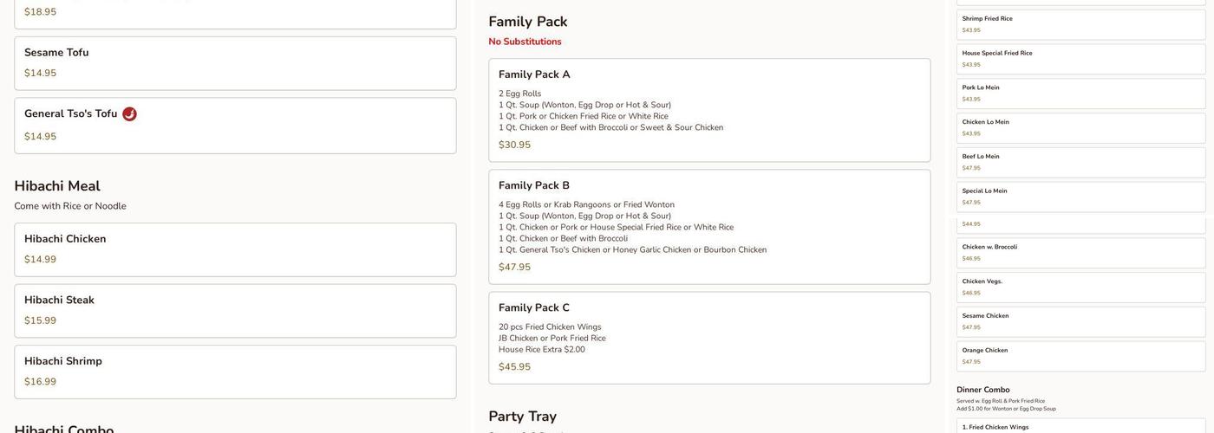Click the Chicken w. Broccoli tray item
Image resolution: width=1214 pixels, height=433 pixels.
click(1080, 253)
